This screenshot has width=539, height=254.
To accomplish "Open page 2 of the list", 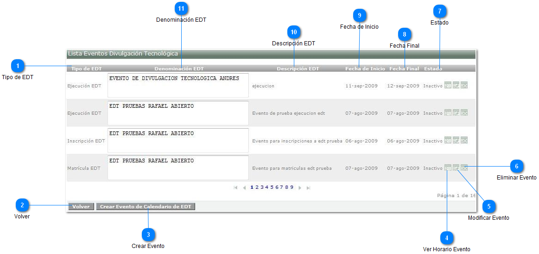I will point(257,187).
